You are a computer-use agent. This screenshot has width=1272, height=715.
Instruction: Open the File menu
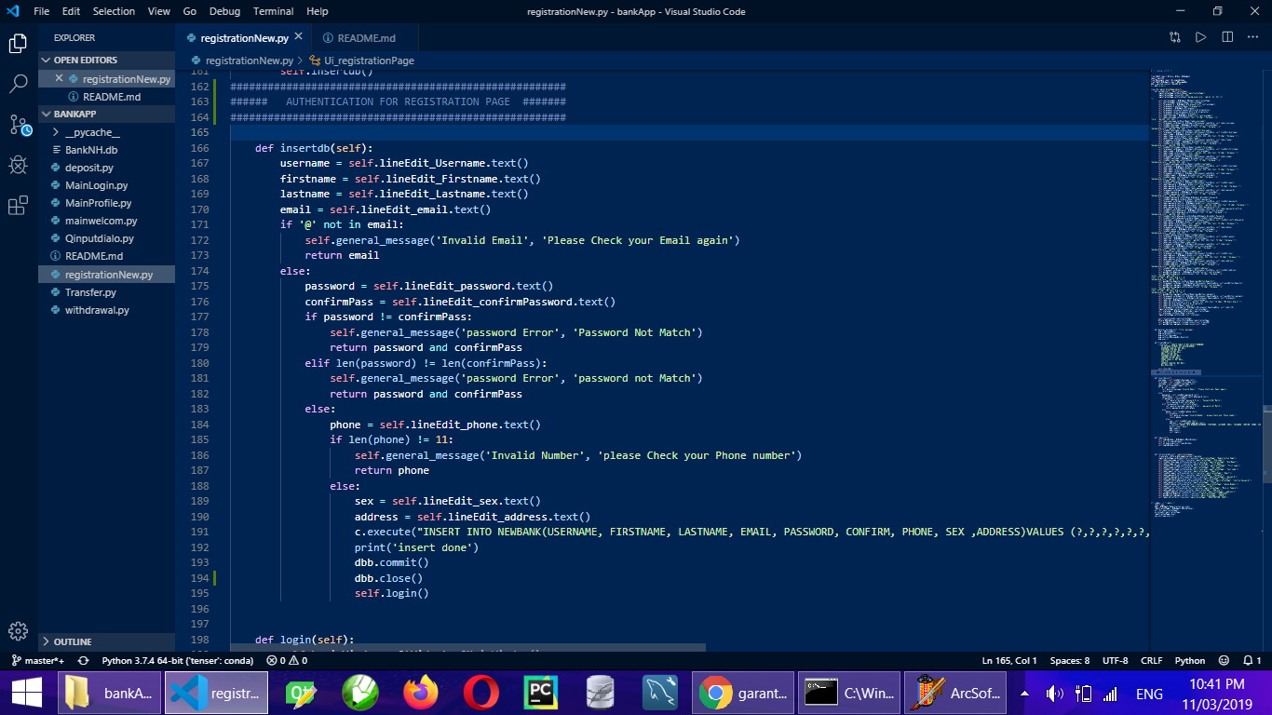pyautogui.click(x=42, y=11)
